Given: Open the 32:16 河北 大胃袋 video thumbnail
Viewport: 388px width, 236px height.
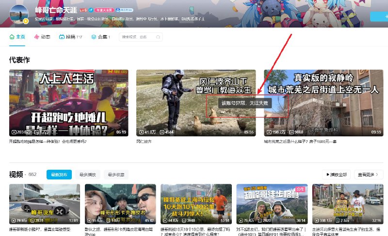Looking at the screenshot, I should click(x=348, y=204).
